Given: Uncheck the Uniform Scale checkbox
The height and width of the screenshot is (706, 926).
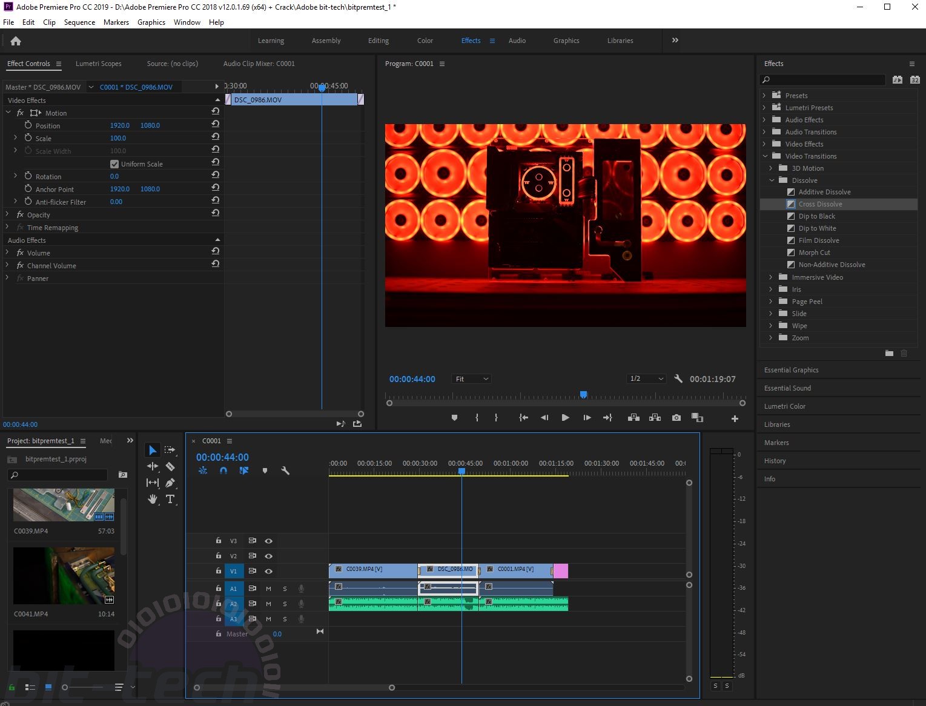Looking at the screenshot, I should click(114, 164).
